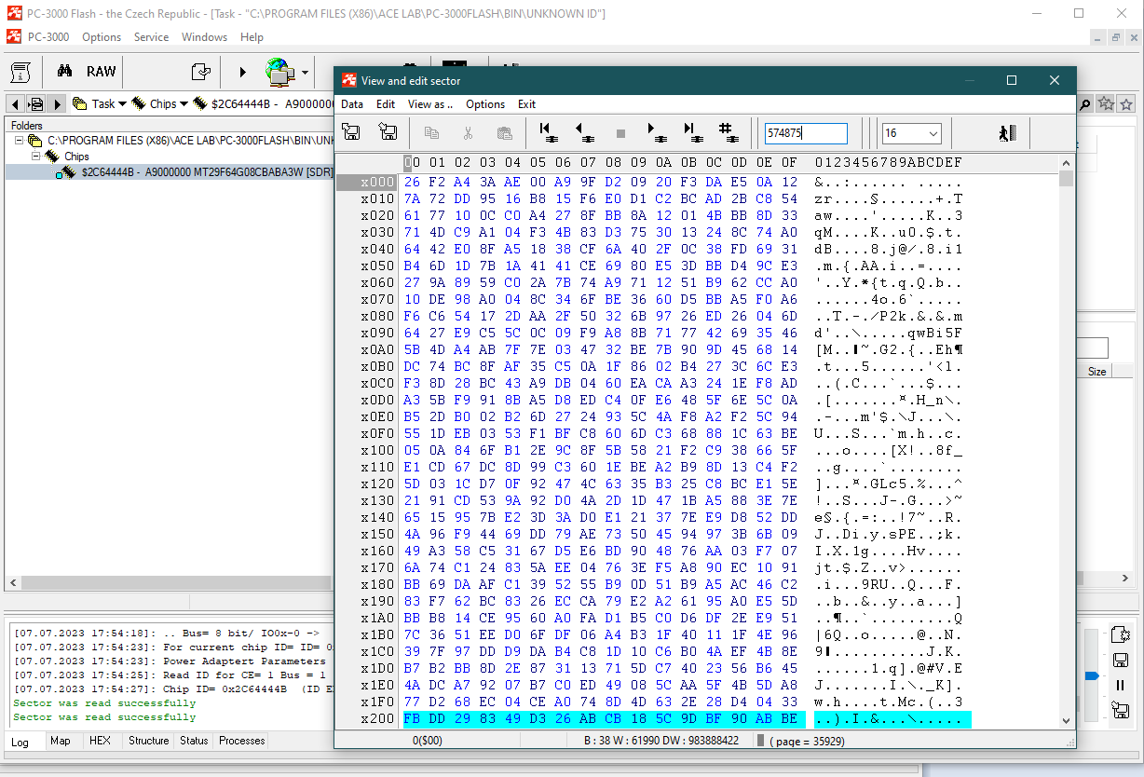This screenshot has width=1144, height=777.
Task: Click the binoculars search icon
Action: tap(64, 72)
